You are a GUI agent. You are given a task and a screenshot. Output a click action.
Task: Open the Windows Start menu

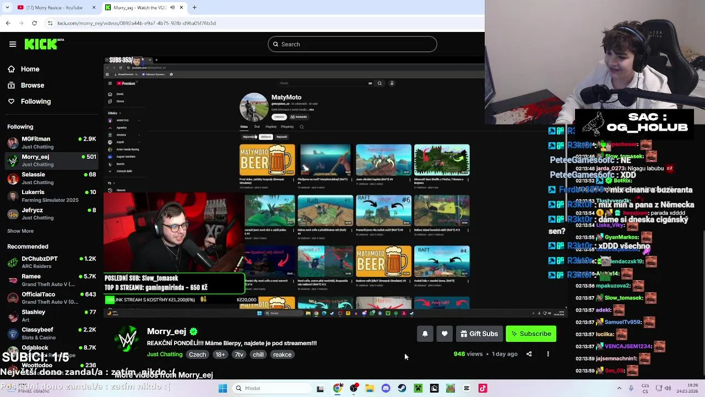pyautogui.click(x=223, y=388)
